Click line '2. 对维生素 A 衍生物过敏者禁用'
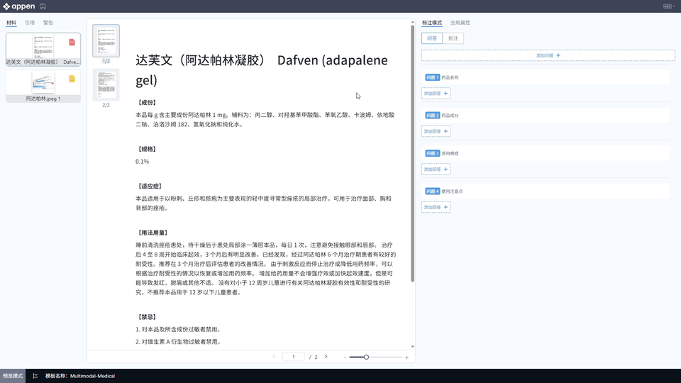 coord(178,342)
